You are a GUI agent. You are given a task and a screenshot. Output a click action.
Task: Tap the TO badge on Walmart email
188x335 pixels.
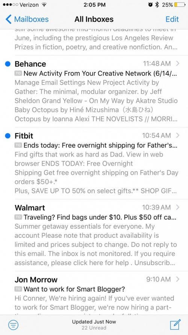tap(18, 217)
